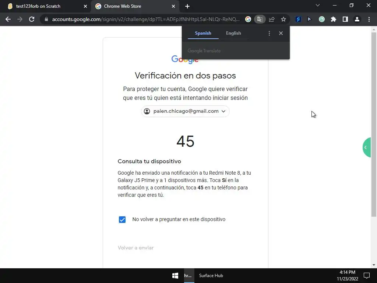
Task: Click the large number 45
Action: pyautogui.click(x=185, y=141)
